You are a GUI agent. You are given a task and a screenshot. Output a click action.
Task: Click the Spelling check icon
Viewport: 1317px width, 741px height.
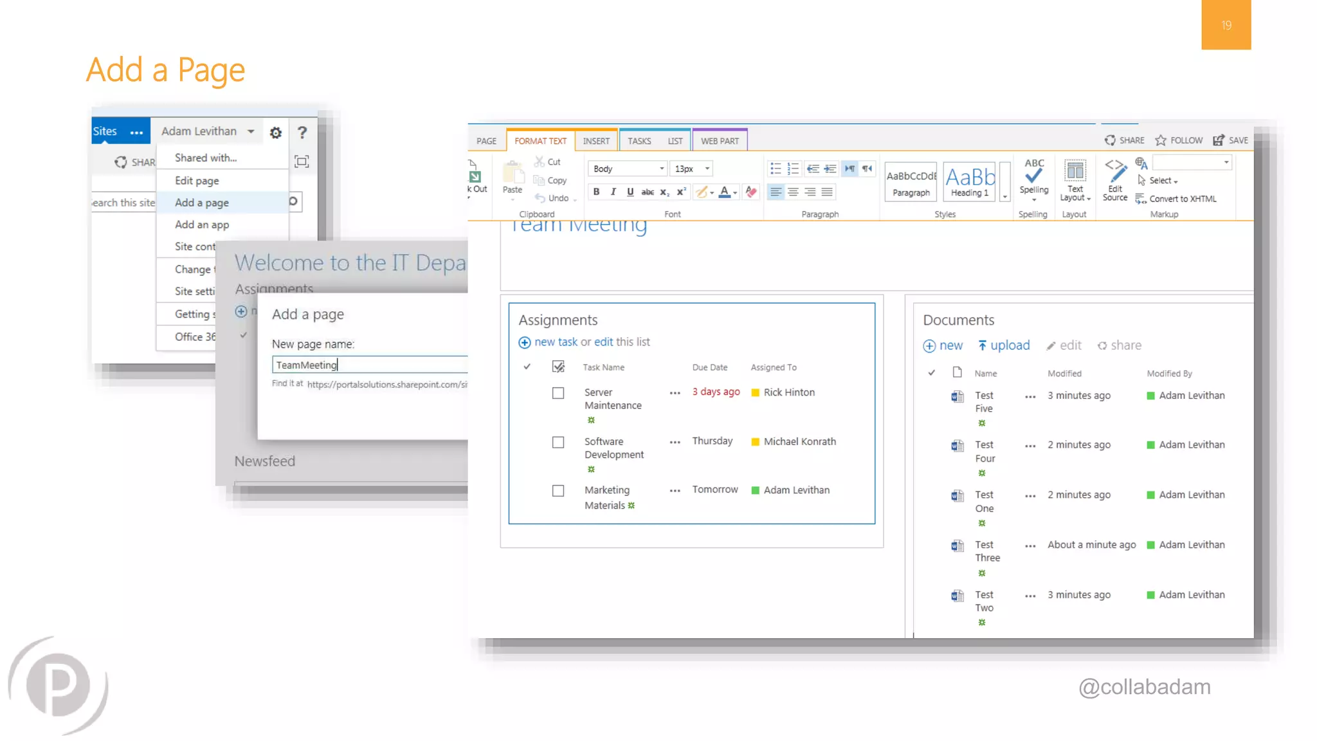point(1033,176)
